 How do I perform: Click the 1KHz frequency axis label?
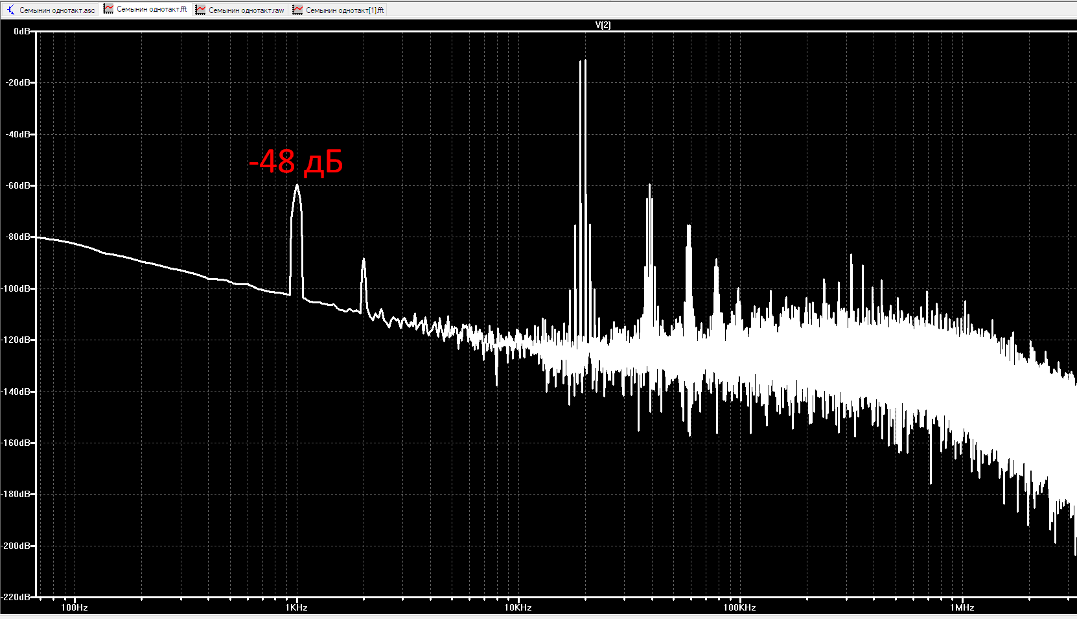[x=296, y=607]
